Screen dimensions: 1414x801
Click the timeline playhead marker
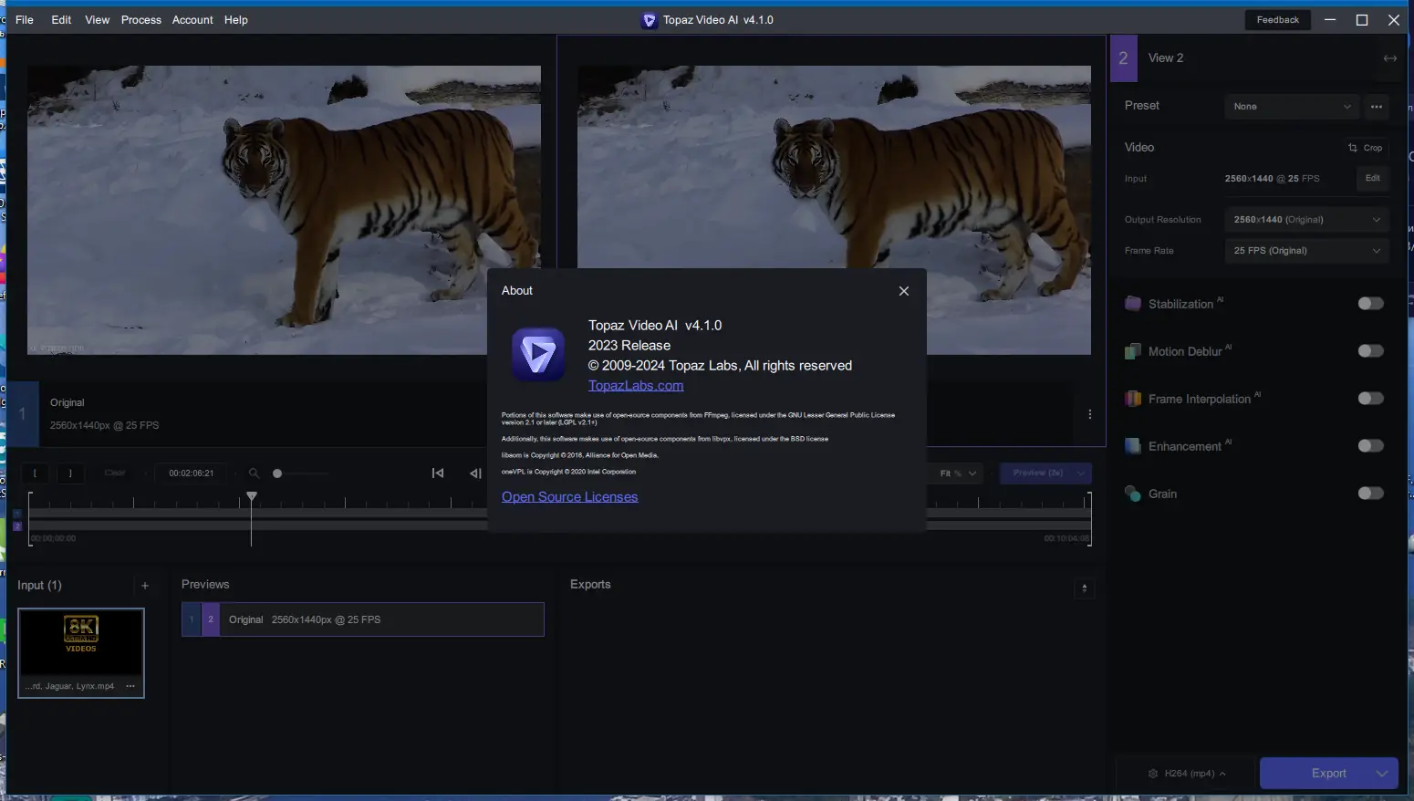[252, 496]
